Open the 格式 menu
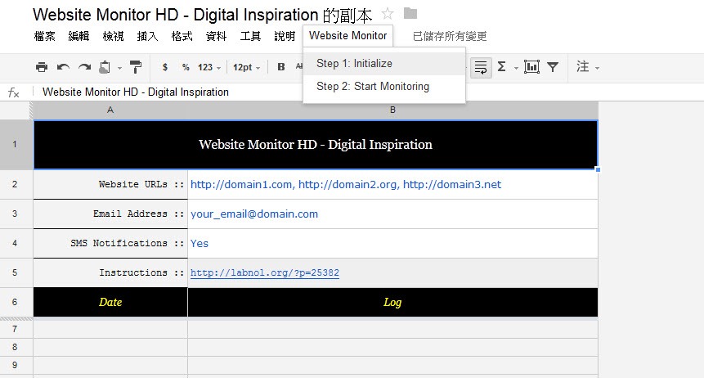The image size is (704, 378). pyautogui.click(x=182, y=36)
